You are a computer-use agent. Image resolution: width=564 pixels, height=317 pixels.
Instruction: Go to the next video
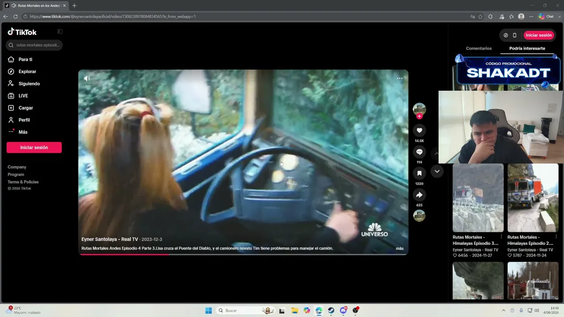pyautogui.click(x=437, y=171)
